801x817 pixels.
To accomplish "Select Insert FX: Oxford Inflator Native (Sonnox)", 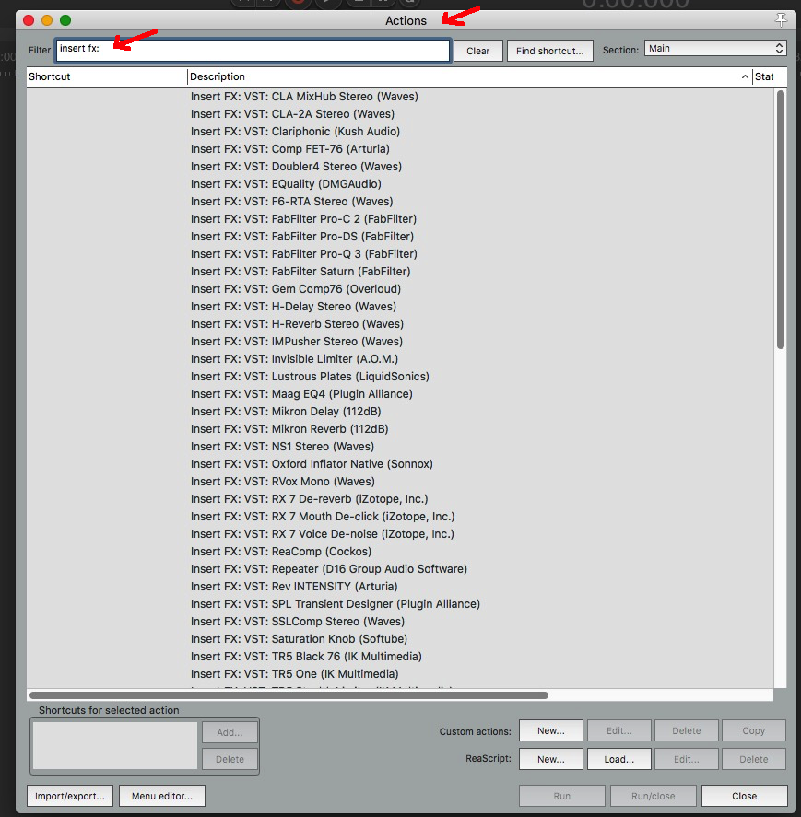I will tap(312, 464).
